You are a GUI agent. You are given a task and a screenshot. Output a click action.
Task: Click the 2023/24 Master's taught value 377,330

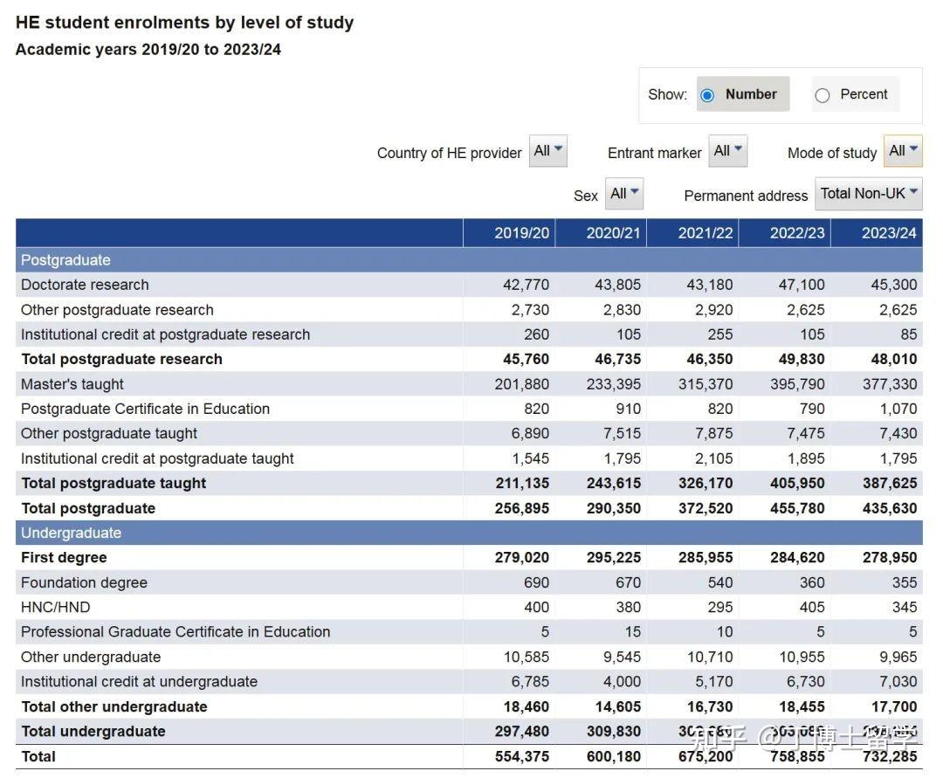[889, 384]
